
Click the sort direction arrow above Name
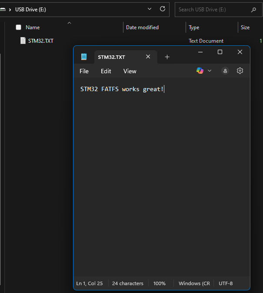pos(69,23)
